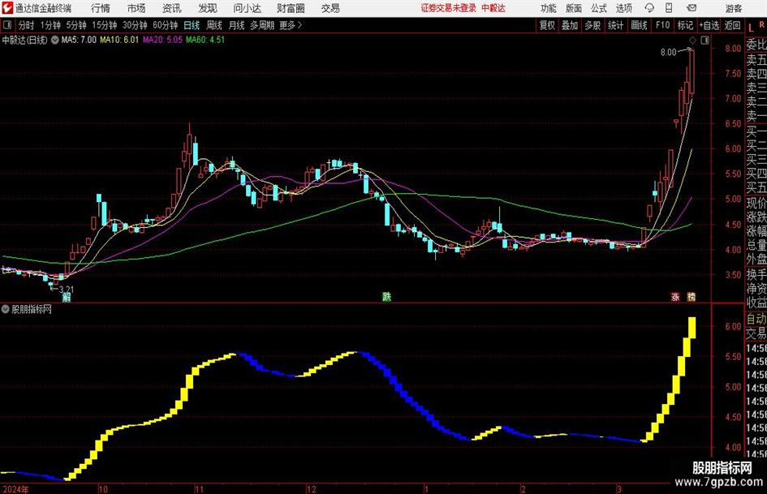
Task: Open the 财富圈 menu
Action: [x=291, y=8]
